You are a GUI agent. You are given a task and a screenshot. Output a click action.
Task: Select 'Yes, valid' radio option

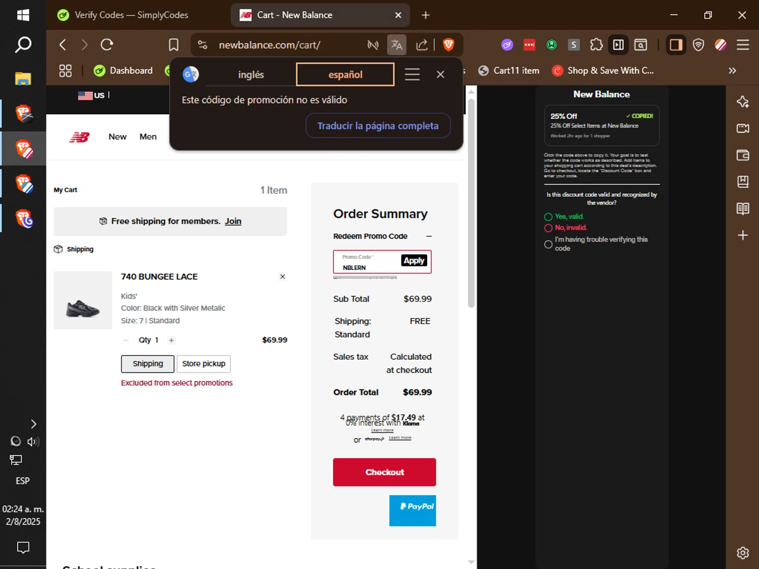(548, 217)
